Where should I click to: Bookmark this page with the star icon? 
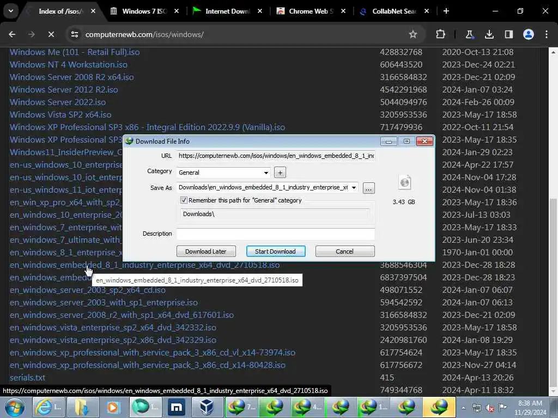413,34
